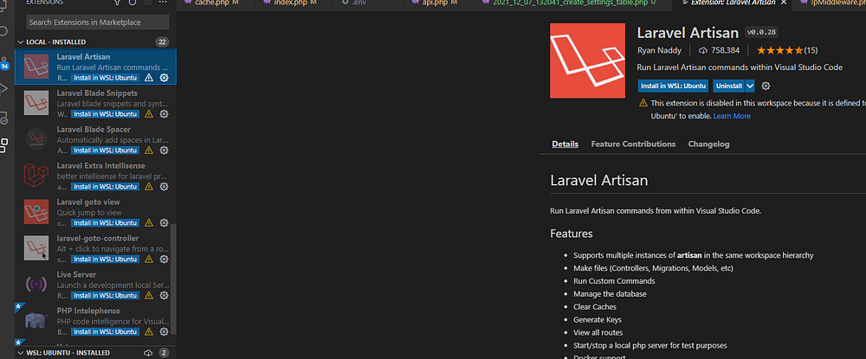This screenshot has height=359, width=866.
Task: Click warning icon on Laravel Blade Spacer
Action: [149, 151]
